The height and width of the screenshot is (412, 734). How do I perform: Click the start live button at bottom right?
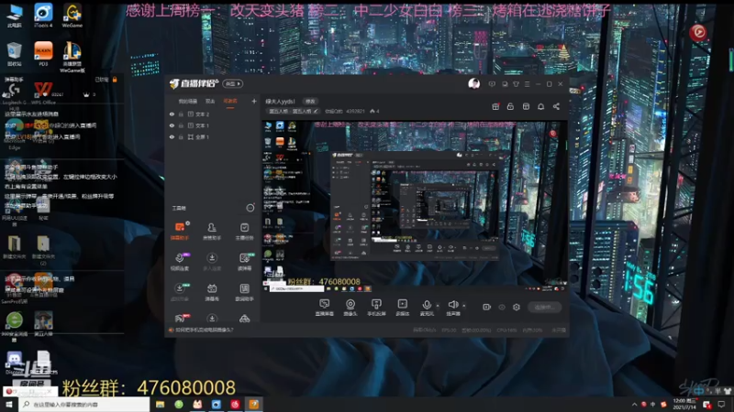click(544, 307)
